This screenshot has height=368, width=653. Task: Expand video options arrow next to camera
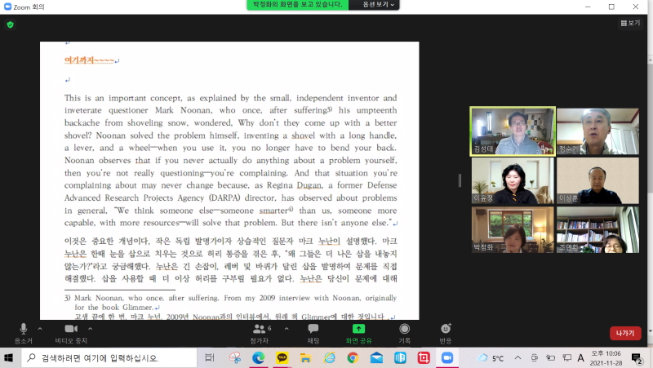(x=90, y=328)
